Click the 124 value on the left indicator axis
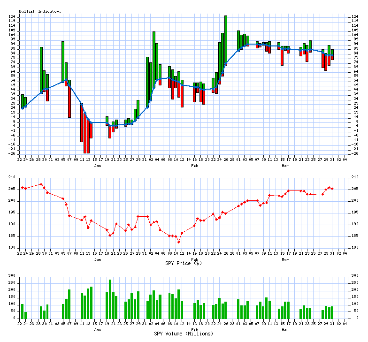368x342 pixels. (x=12, y=17)
